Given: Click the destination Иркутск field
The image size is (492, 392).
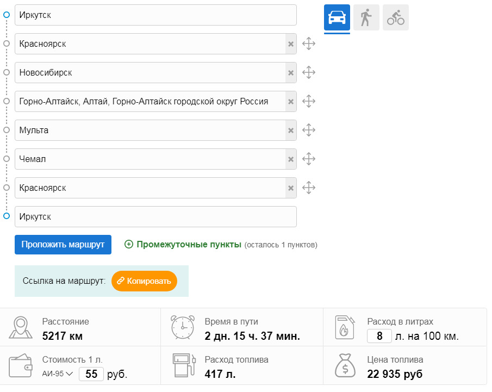Looking at the screenshot, I should pyautogui.click(x=155, y=216).
